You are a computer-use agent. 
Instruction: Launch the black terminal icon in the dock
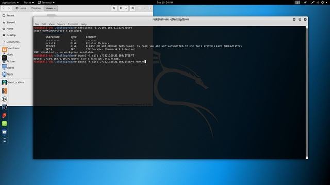coord(4,58)
